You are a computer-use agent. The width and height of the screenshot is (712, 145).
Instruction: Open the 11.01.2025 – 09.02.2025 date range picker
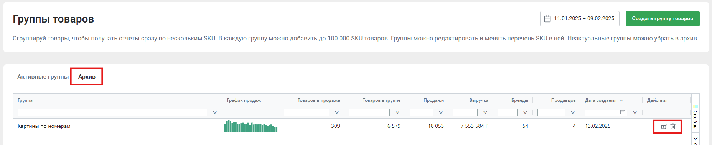click(580, 19)
